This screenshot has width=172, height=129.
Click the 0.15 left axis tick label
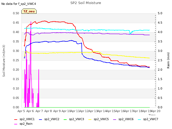coord(16,79)
